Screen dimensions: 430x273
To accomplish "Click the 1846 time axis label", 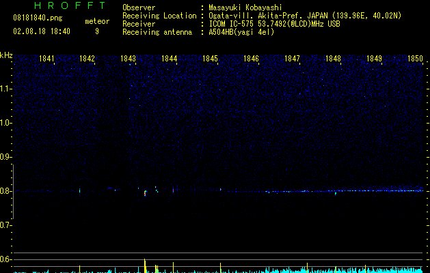I will pos(251,59).
